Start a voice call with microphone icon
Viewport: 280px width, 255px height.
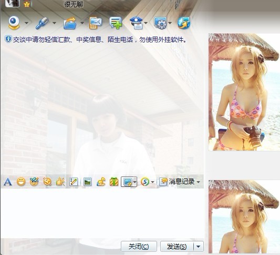(42, 23)
